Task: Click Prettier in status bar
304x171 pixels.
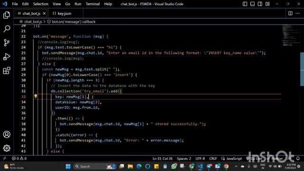Action: pyautogui.click(x=275, y=158)
